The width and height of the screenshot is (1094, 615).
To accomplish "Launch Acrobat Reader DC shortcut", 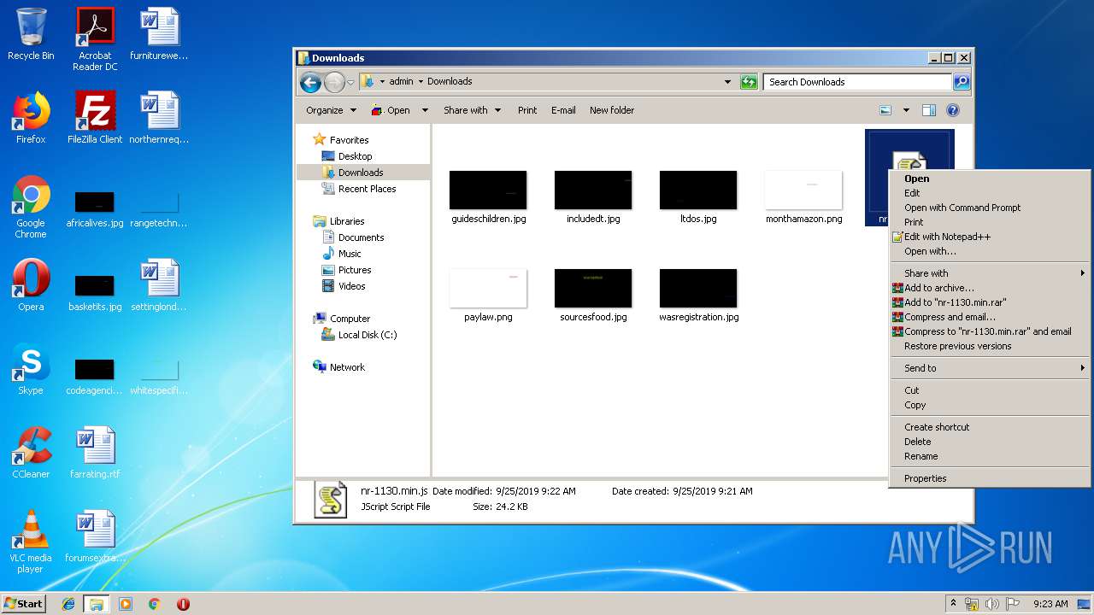I will pos(95,40).
